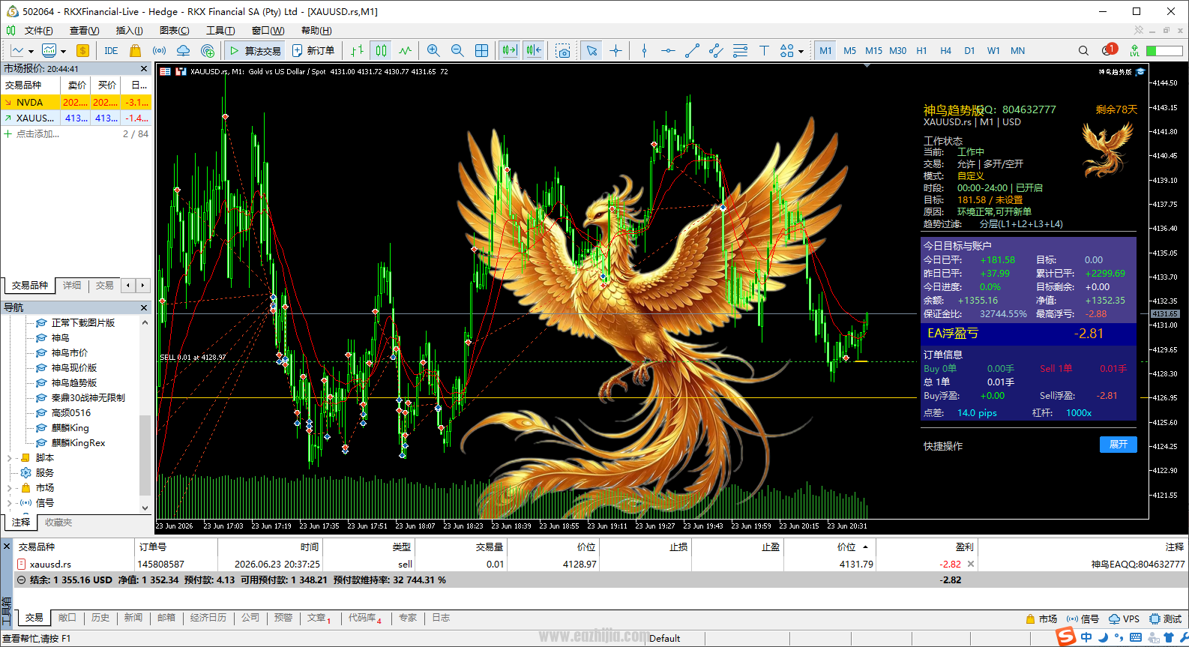The image size is (1189, 647).
Task: Take a chart screenshot with camera icon
Action: [x=562, y=51]
